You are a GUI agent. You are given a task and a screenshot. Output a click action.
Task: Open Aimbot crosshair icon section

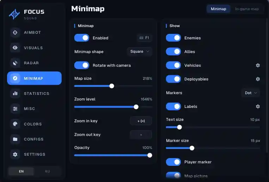[15, 32]
